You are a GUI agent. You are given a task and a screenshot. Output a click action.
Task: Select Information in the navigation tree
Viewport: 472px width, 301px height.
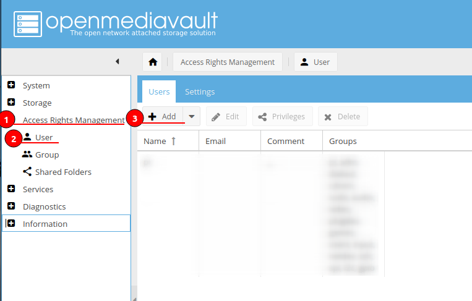tap(45, 224)
